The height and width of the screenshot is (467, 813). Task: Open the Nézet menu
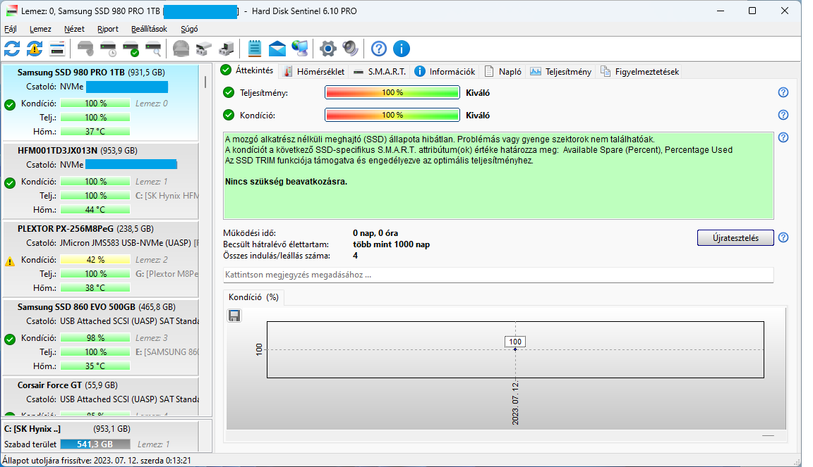coord(74,29)
